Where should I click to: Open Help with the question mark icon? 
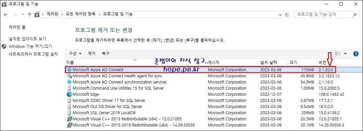click(356, 54)
